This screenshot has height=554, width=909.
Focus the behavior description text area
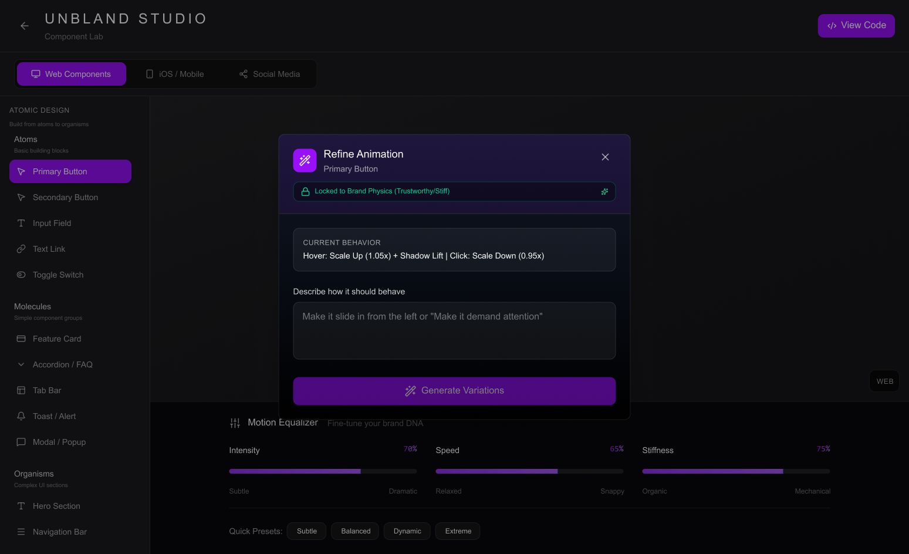pos(454,330)
